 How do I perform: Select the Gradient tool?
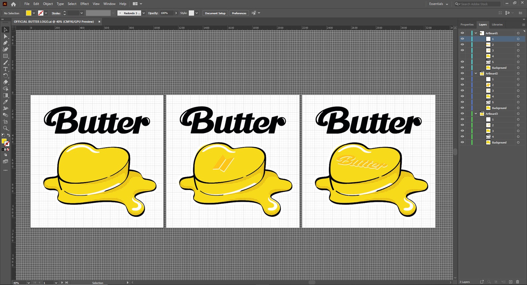[5, 95]
